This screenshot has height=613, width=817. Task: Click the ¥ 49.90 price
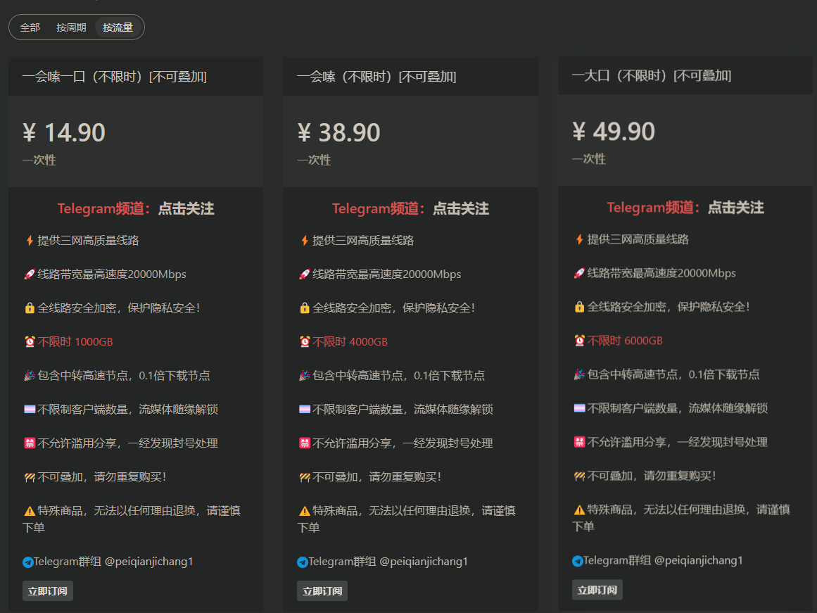(x=614, y=132)
